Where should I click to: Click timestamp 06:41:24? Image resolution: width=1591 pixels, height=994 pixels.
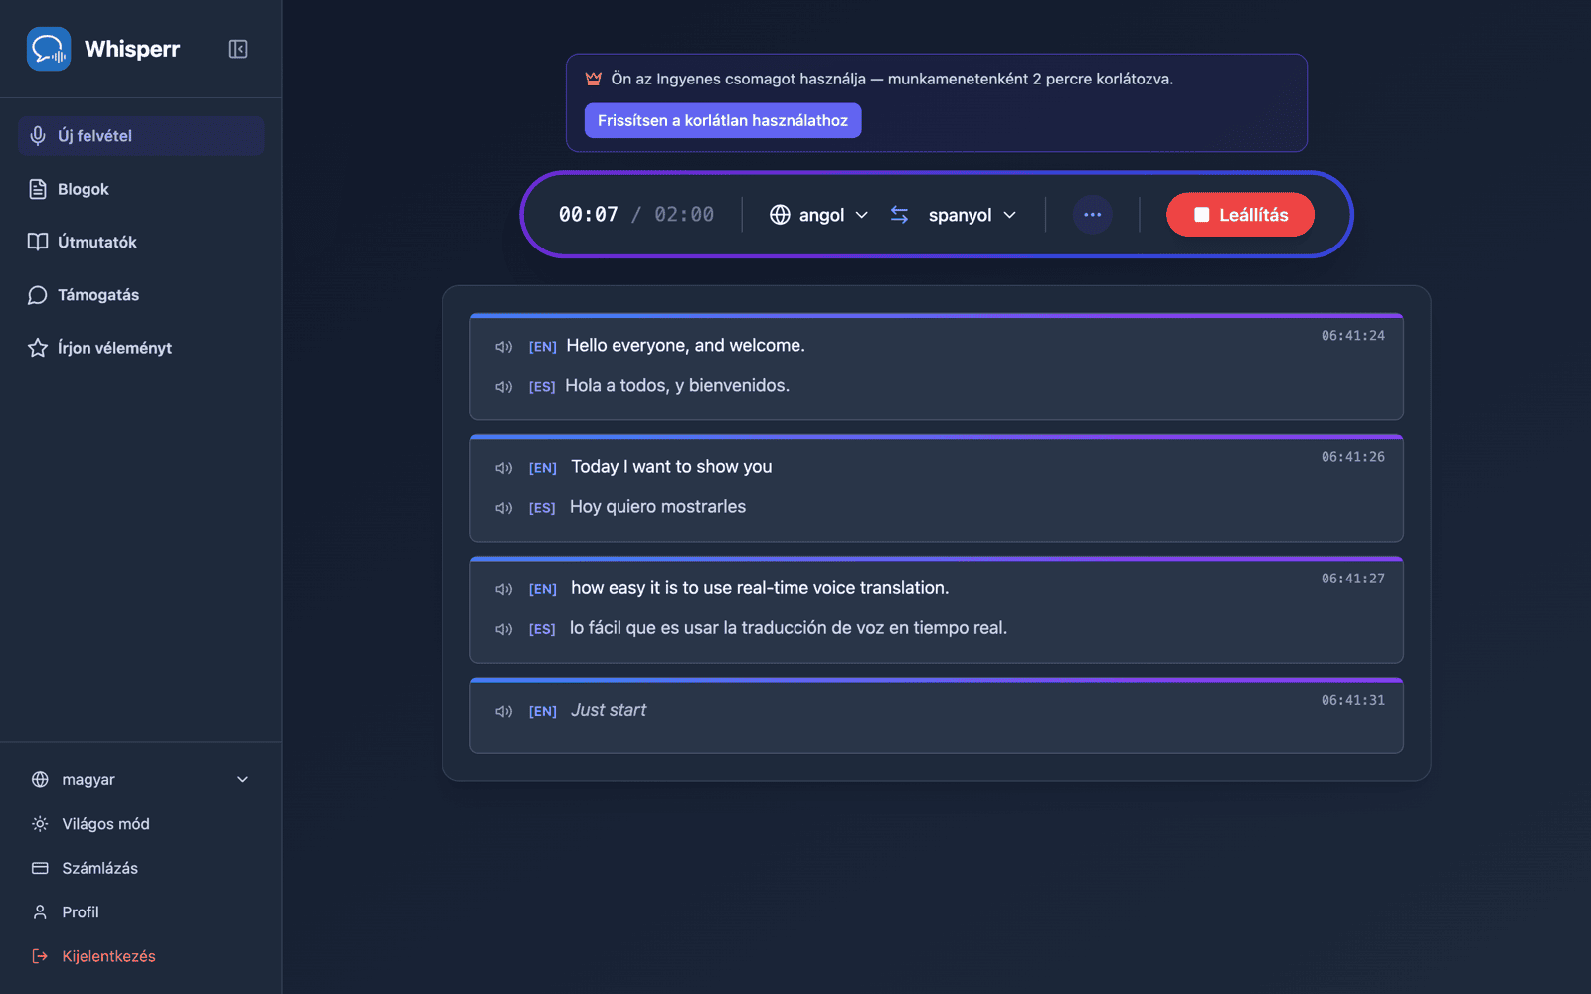[x=1352, y=336]
